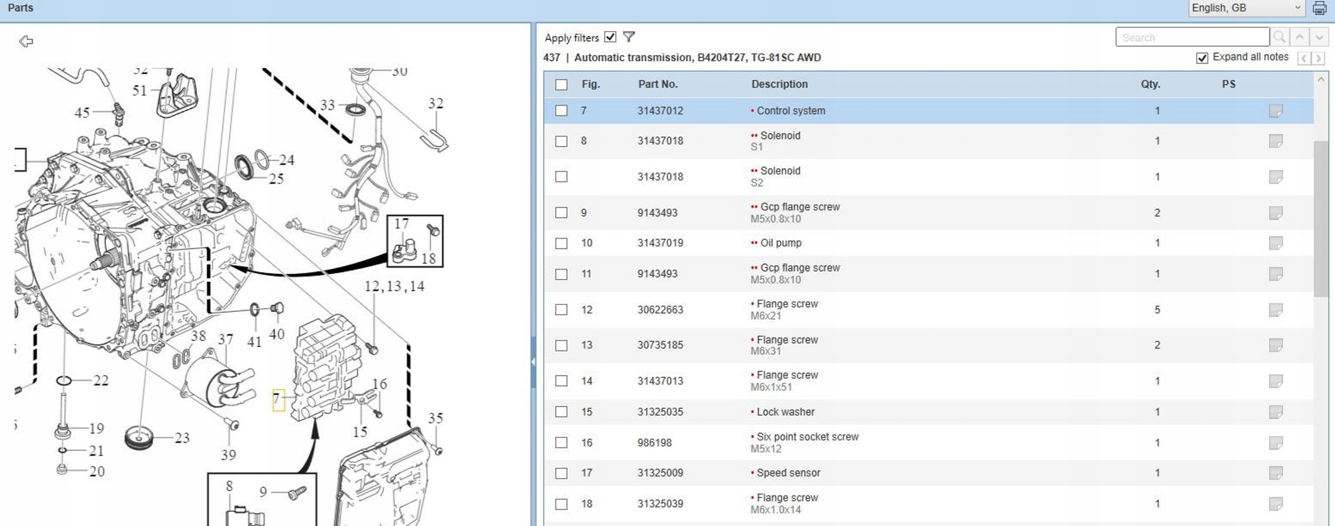This screenshot has width=1335, height=526.
Task: Select callout 32 in the diagram
Action: point(436,103)
